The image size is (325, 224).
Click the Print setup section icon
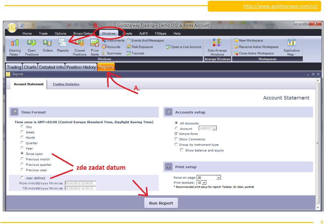[x=169, y=167]
